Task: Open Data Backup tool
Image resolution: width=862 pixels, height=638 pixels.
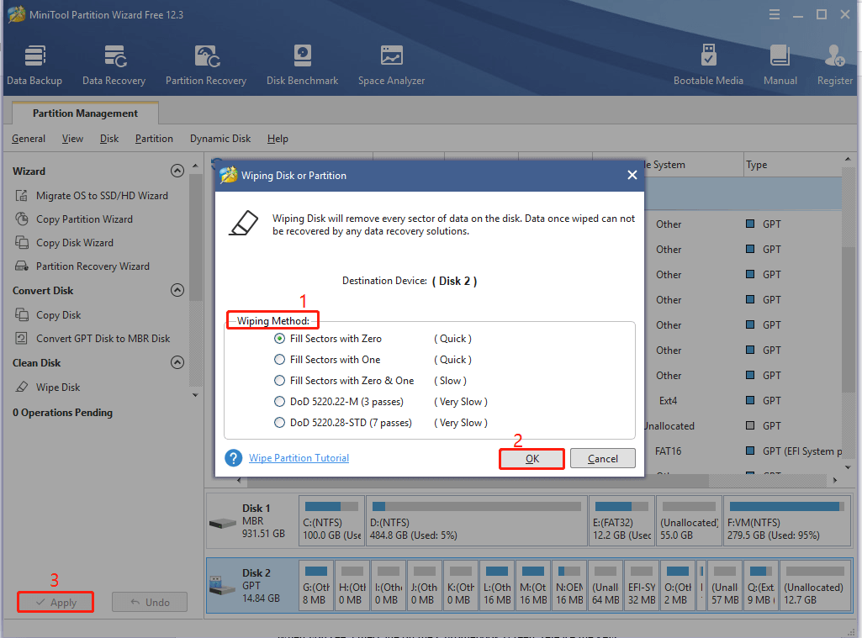Action: [34, 65]
